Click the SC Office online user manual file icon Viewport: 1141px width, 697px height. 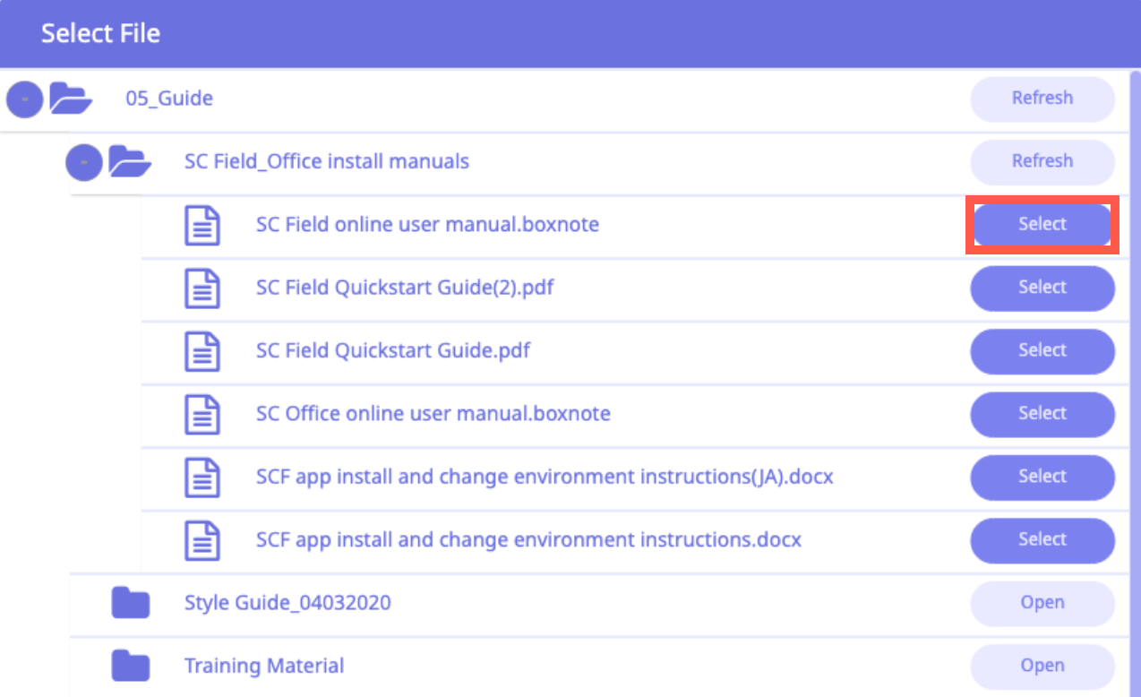(x=202, y=414)
